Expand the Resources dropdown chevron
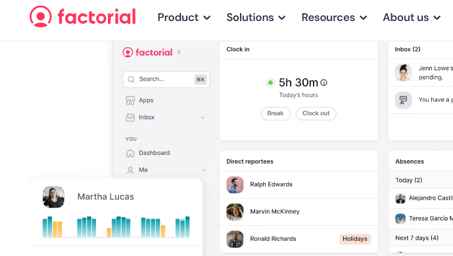This screenshot has height=256, width=453. pos(364,18)
